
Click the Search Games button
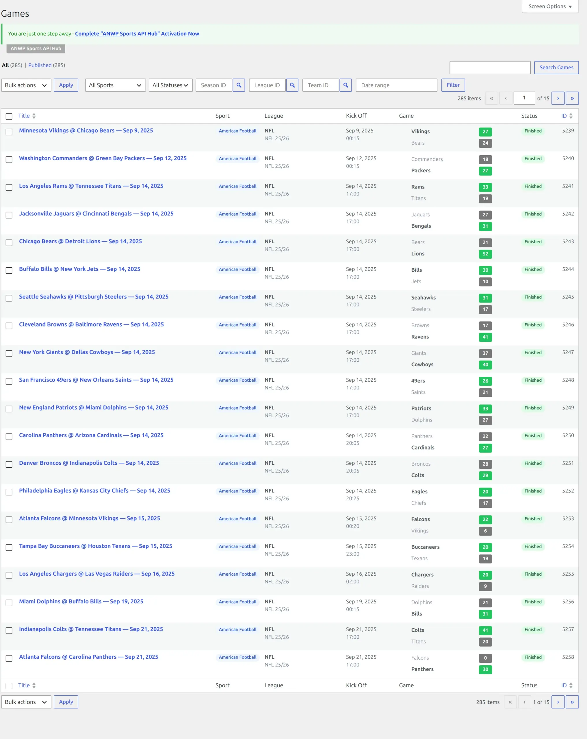[556, 68]
